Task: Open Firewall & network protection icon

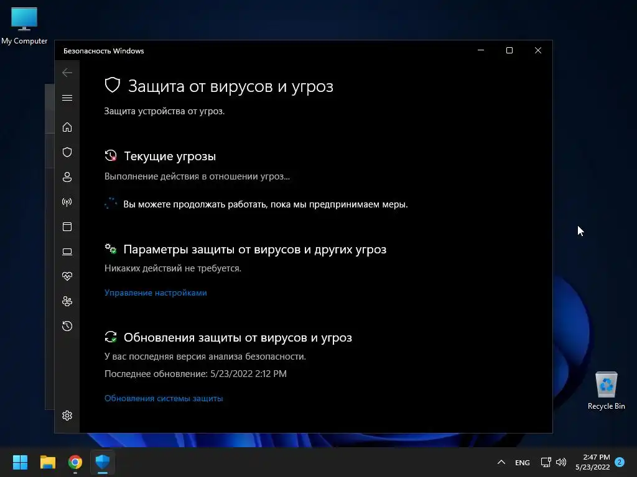Action: (67, 202)
